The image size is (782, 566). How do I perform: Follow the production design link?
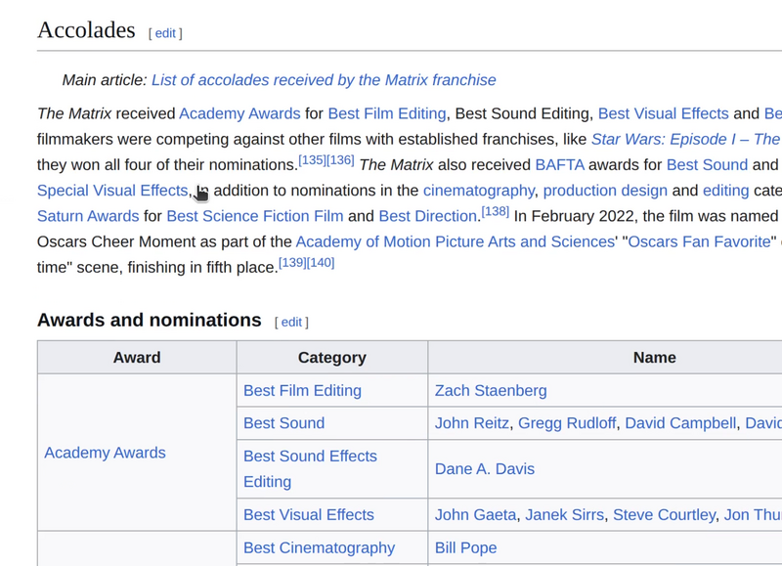pyautogui.click(x=605, y=191)
